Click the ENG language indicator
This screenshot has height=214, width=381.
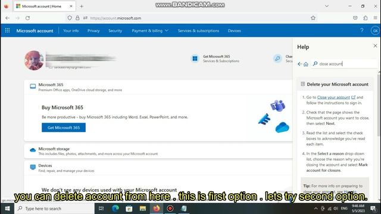[x=344, y=209]
